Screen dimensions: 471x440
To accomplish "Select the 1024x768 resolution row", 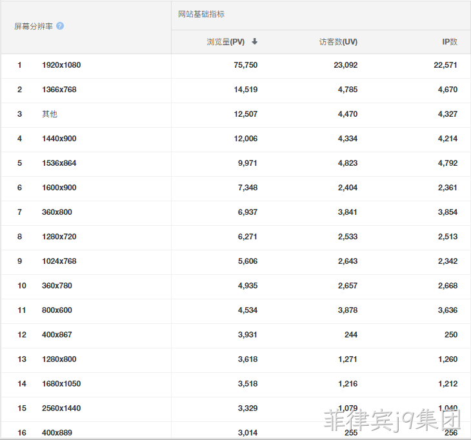I will coord(235,261).
